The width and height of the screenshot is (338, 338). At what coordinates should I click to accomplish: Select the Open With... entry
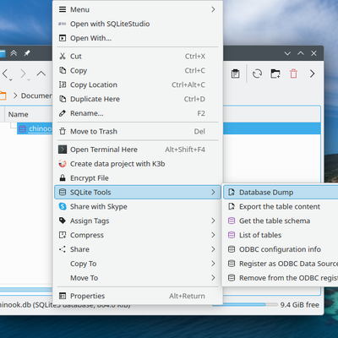(x=137, y=38)
